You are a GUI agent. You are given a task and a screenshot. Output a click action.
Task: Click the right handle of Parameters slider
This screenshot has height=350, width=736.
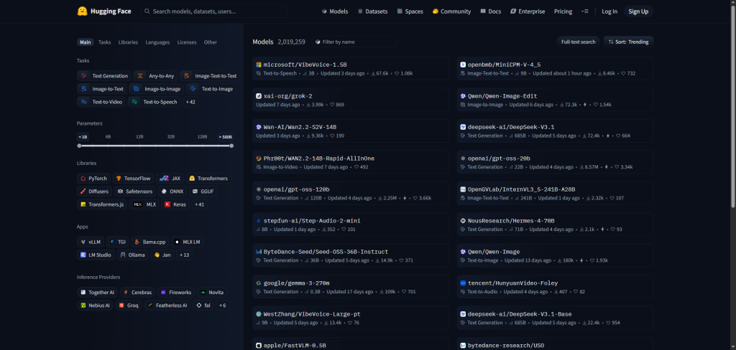tap(231, 146)
